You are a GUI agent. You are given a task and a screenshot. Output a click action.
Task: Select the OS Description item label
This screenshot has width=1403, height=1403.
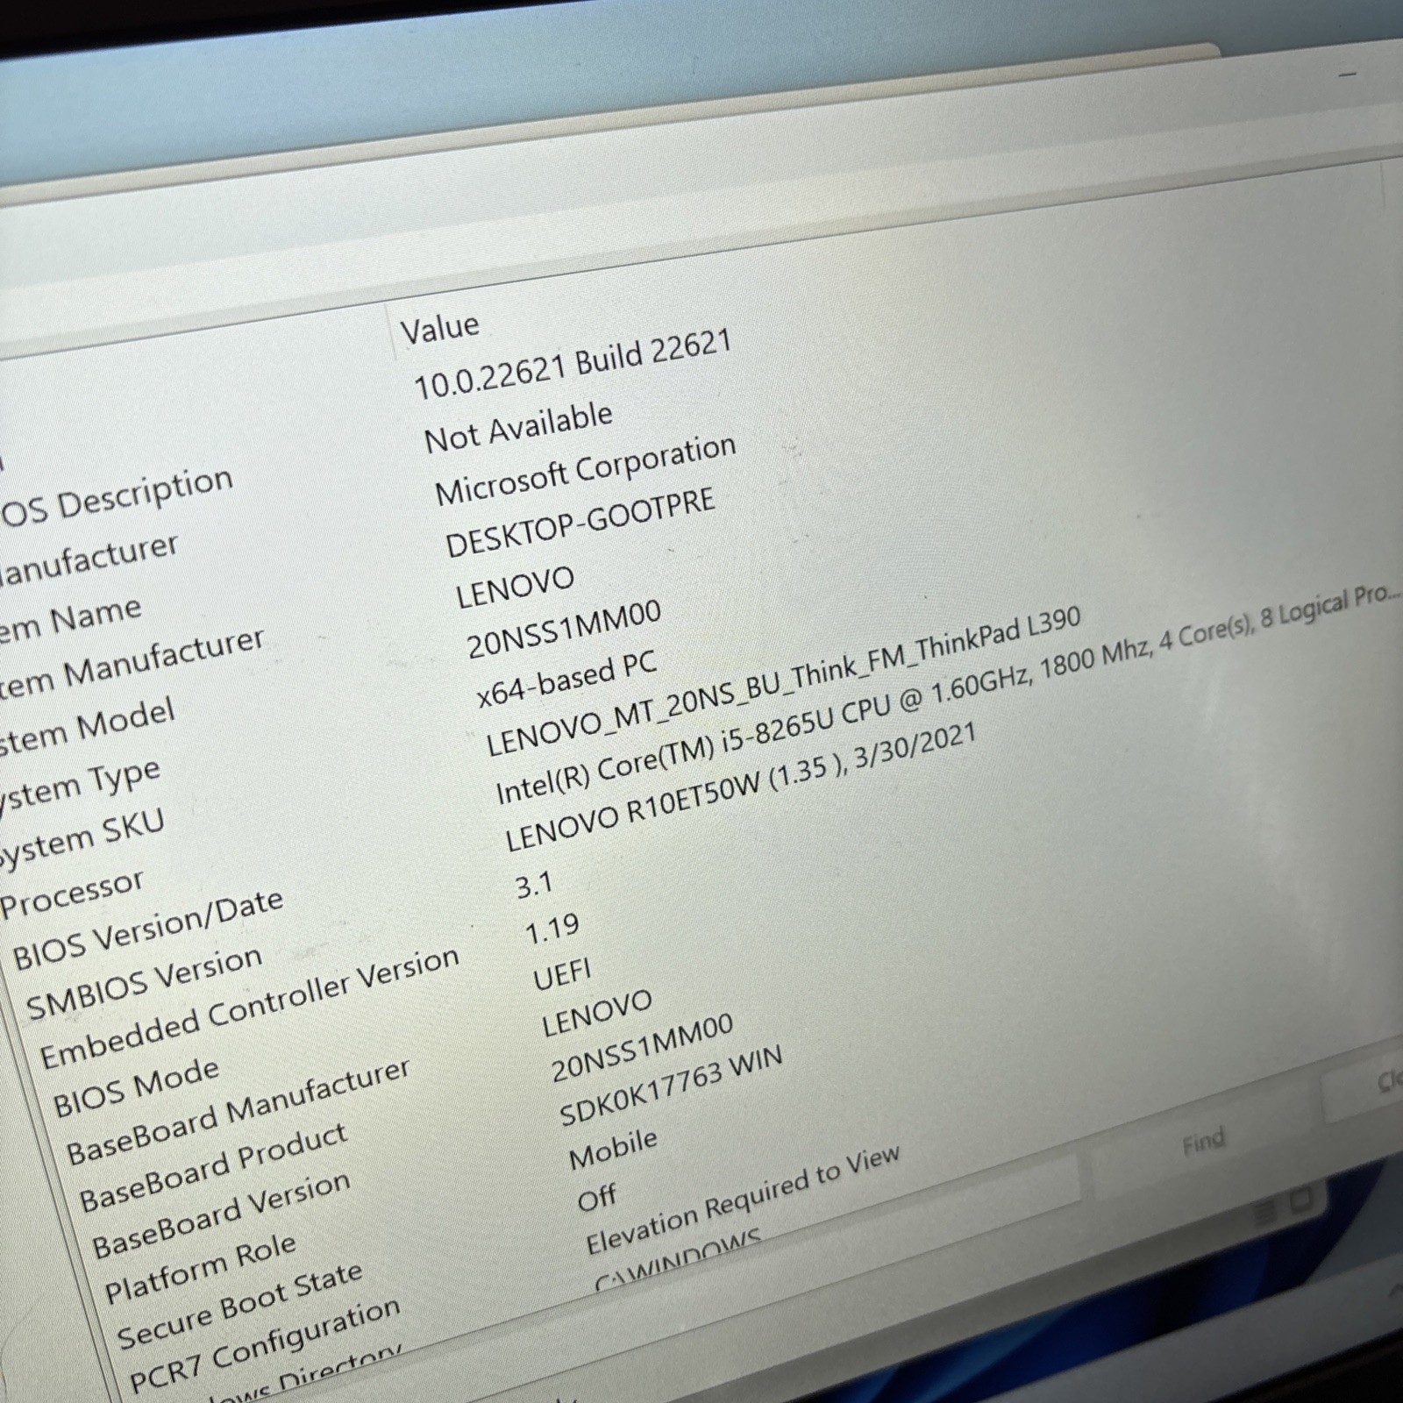118,496
